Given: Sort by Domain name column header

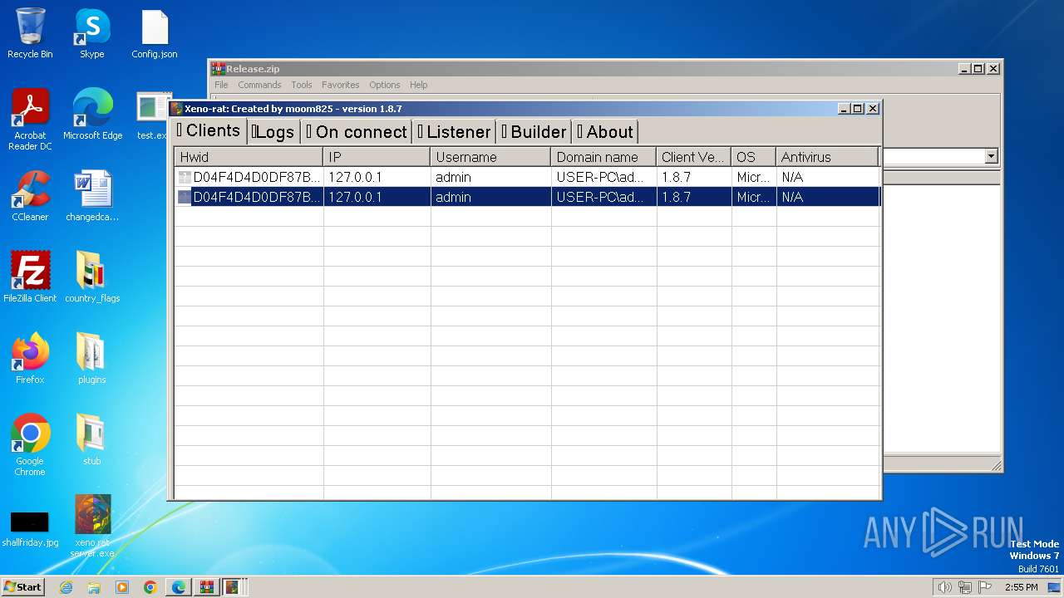Looking at the screenshot, I should 603,157.
